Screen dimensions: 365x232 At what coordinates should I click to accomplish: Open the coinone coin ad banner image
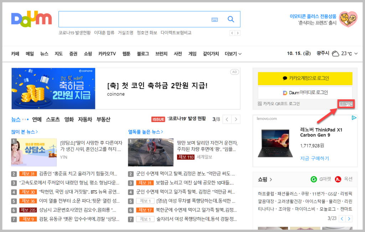pyautogui.click(x=53, y=89)
